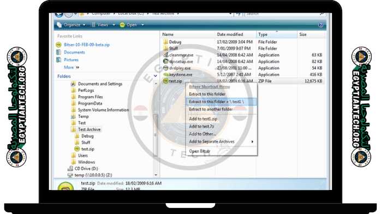381x214 pixels.
Task: Click the Organize toolbar icon
Action: pos(59,25)
